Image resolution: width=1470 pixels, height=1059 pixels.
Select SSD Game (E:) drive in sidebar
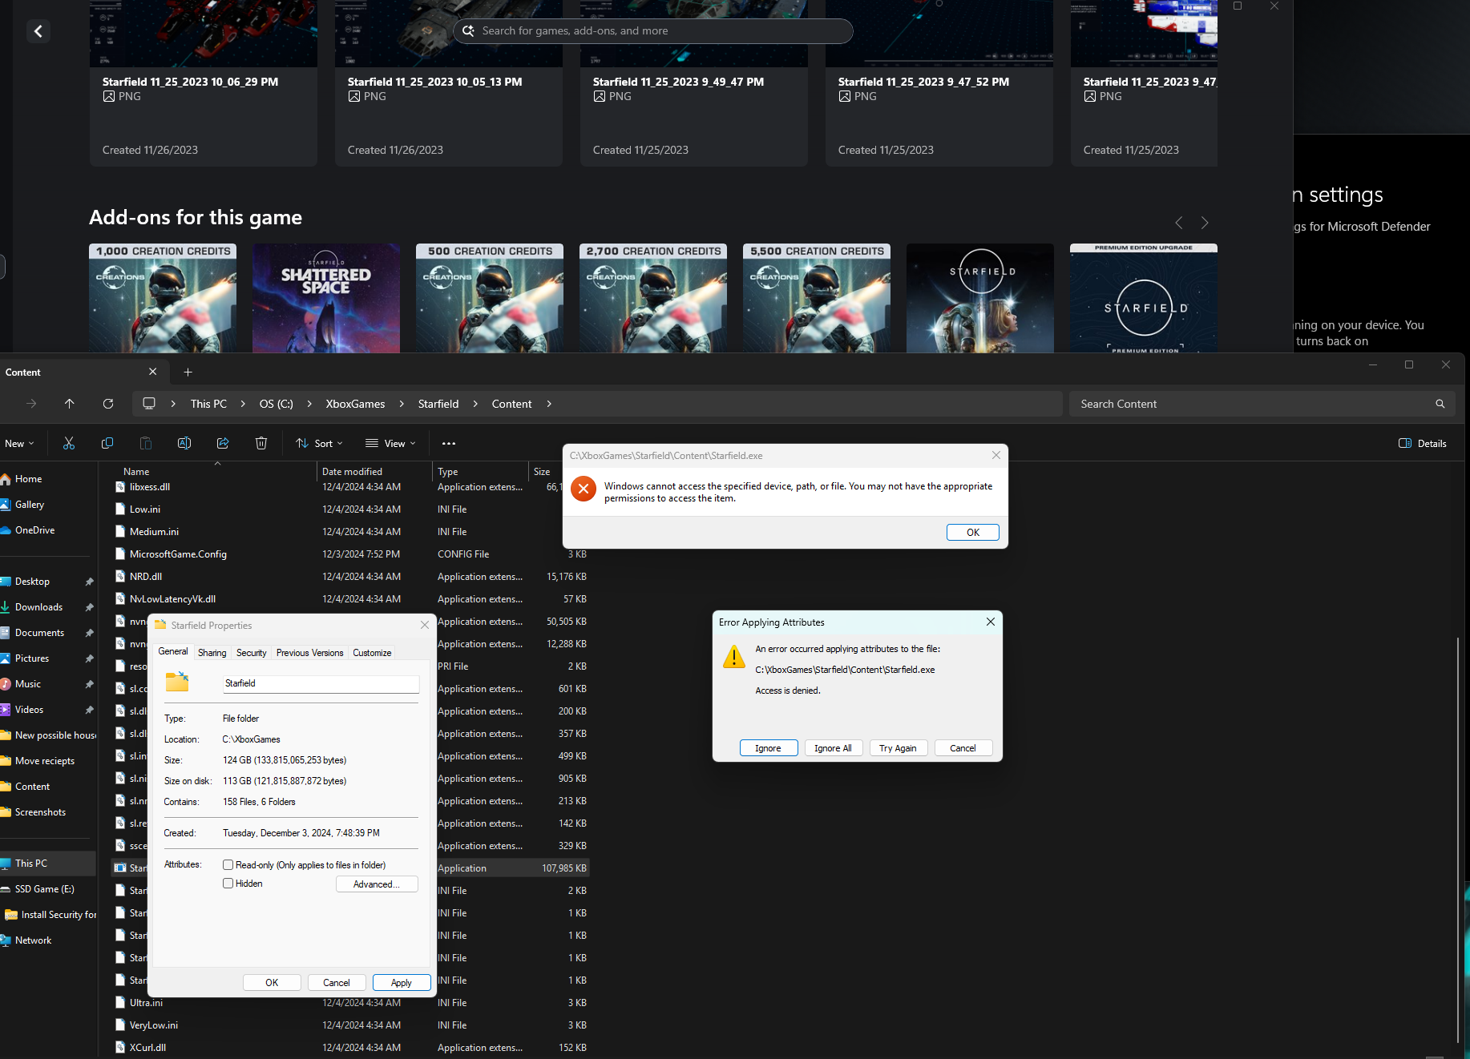[x=45, y=889]
